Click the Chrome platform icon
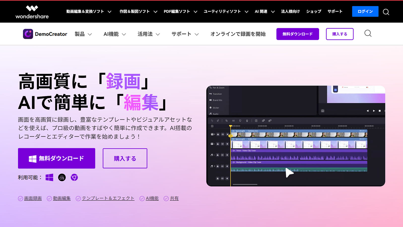The height and width of the screenshot is (227, 403). pos(74,177)
